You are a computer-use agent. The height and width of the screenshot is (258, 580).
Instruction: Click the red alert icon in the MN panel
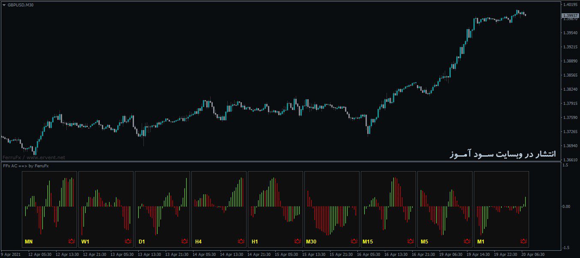(71, 242)
